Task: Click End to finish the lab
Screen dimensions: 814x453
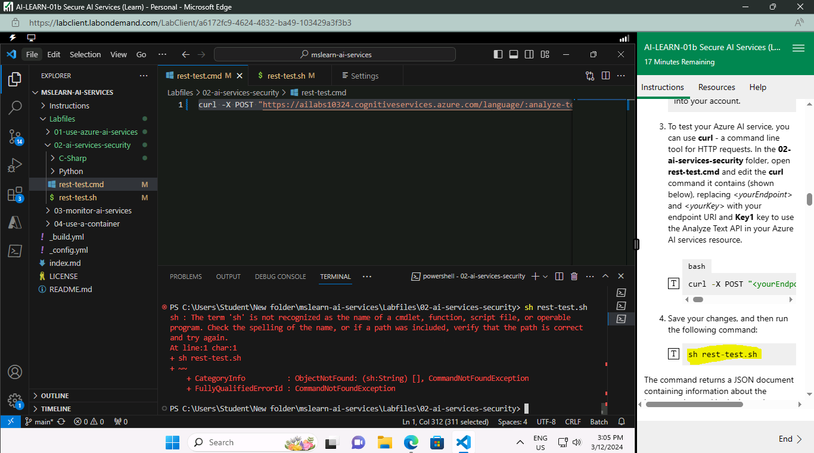Action: [x=791, y=439]
